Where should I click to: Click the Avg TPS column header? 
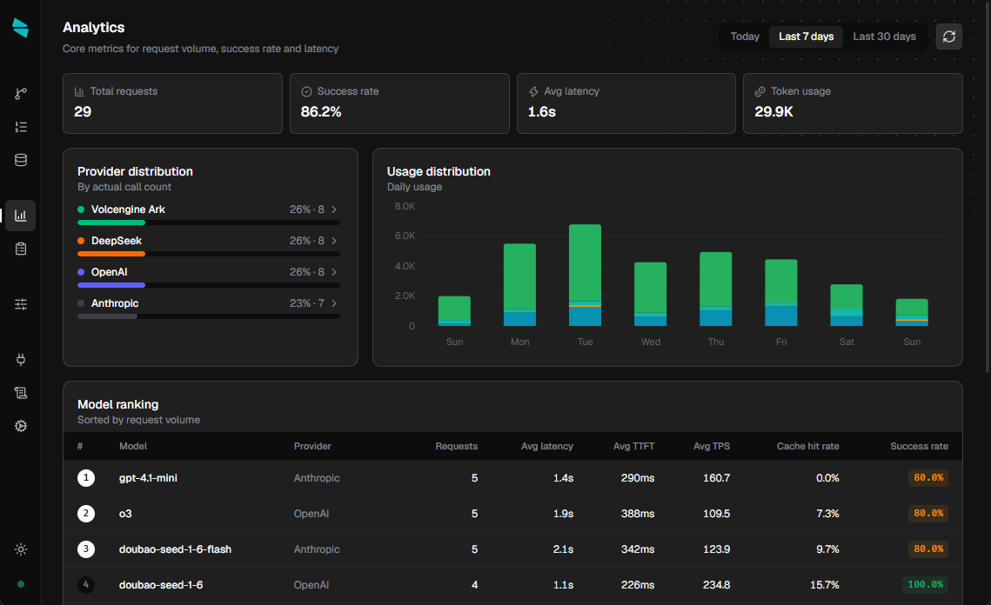pos(712,447)
